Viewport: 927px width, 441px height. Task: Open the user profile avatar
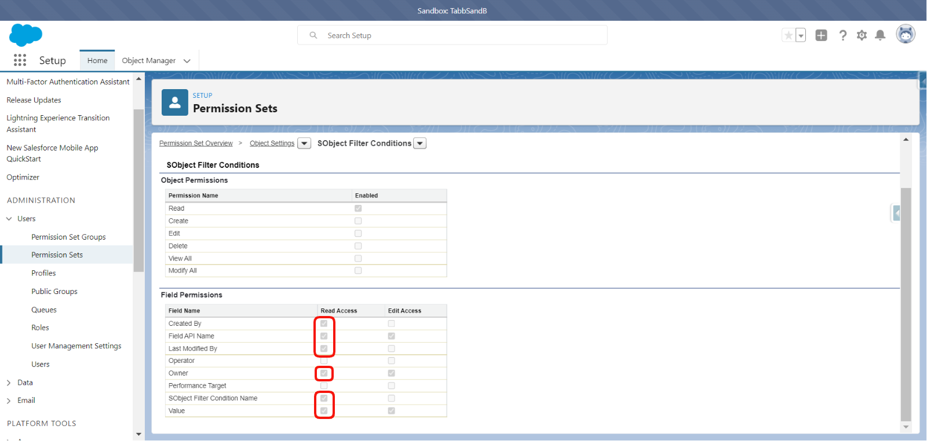[905, 34]
